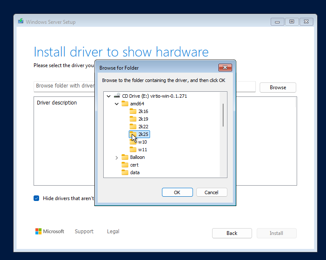The image size is (326, 260).
Task: Click the 2k22 folder icon
Action: click(x=133, y=127)
